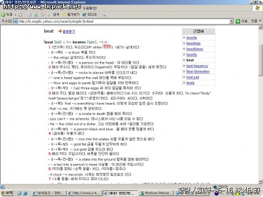Click the phrase 'iron into thin plates'

tap(94, 139)
